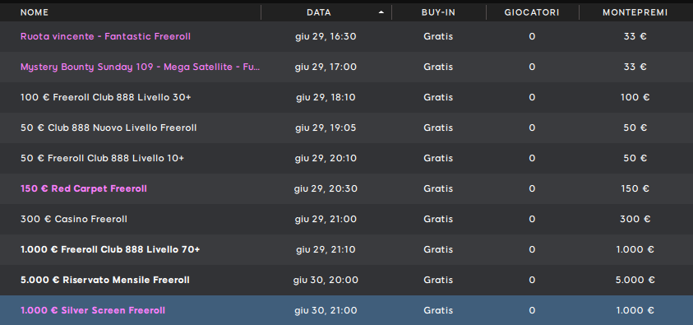
Task: Click the giu 30, 20:00 date cell
Action: click(x=326, y=280)
